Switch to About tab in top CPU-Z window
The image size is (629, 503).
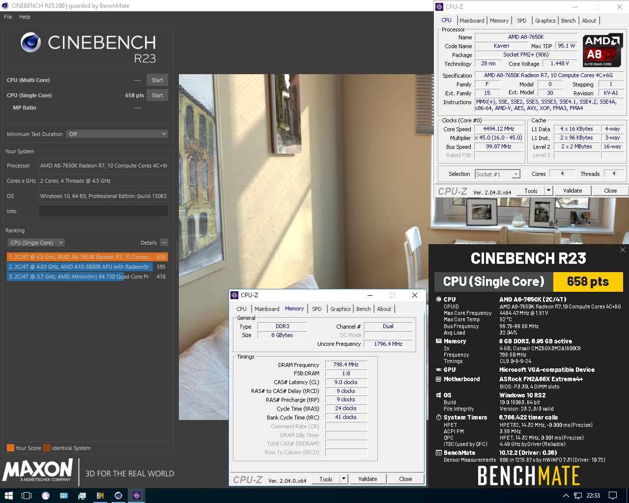(589, 21)
